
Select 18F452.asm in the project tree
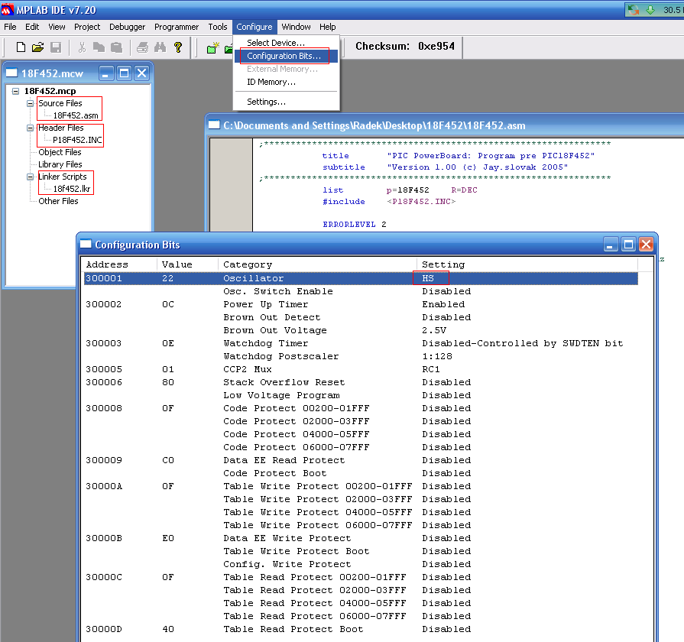point(76,115)
